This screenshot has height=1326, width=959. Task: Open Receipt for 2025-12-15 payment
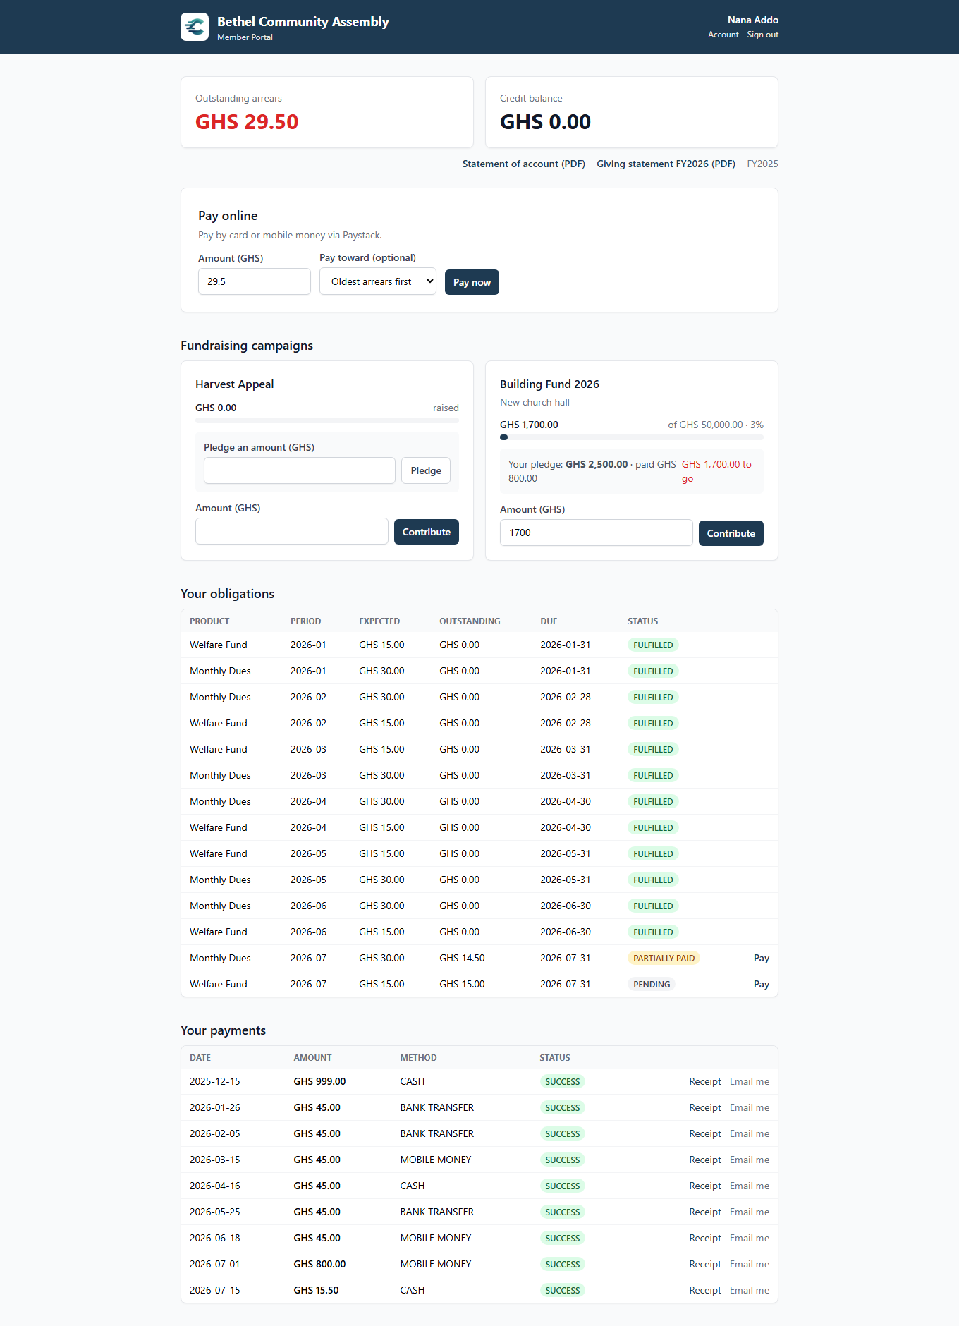705,1081
